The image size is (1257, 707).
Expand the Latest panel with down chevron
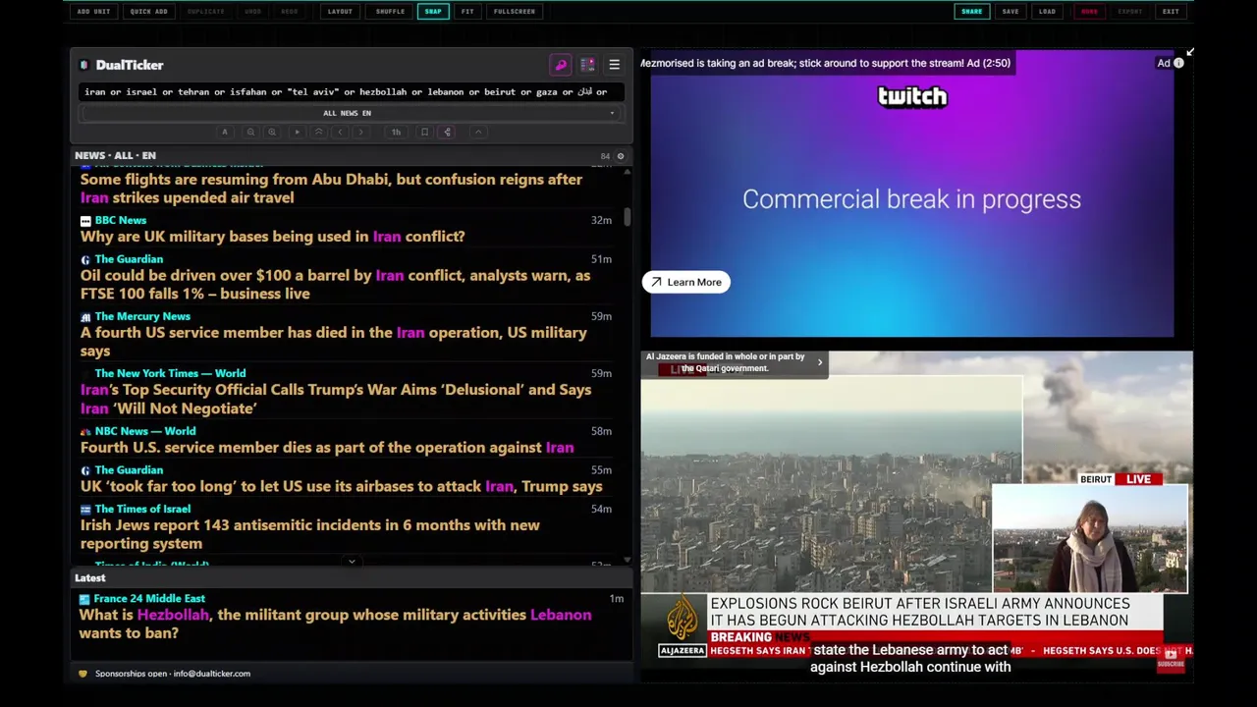(x=352, y=562)
